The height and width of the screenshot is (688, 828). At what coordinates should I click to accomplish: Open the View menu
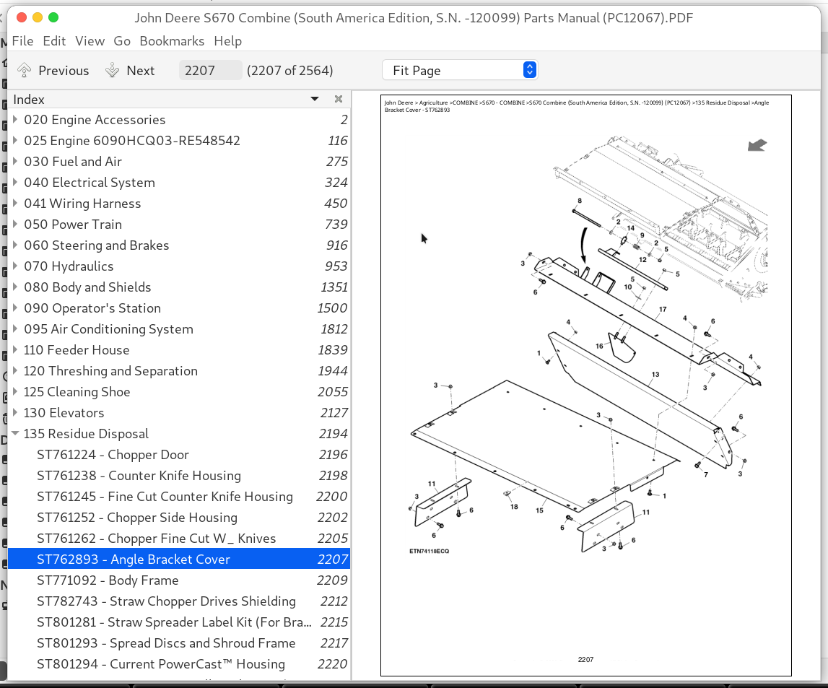pos(90,41)
